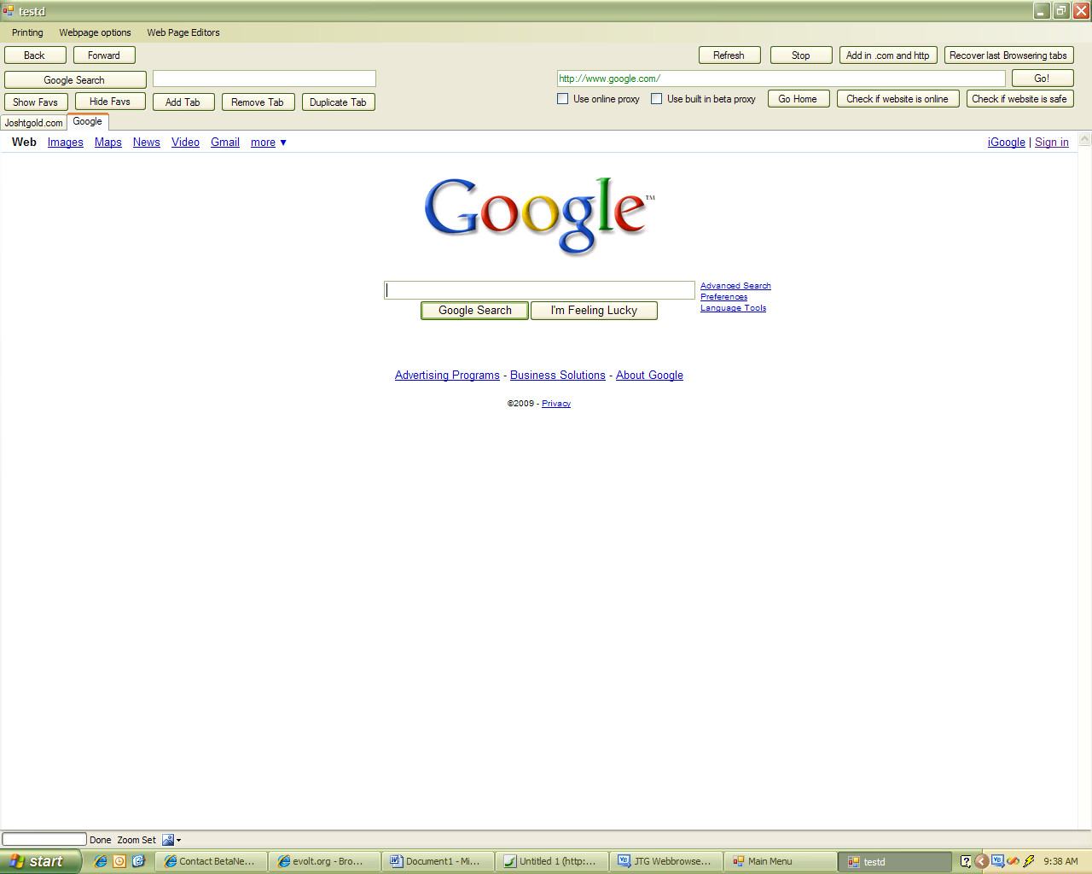The image size is (1092, 874).
Task: Open Business Solutions link
Action: tap(558, 376)
